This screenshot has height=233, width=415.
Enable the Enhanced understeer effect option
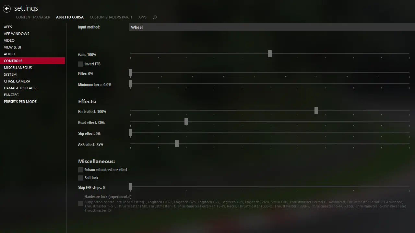80,170
